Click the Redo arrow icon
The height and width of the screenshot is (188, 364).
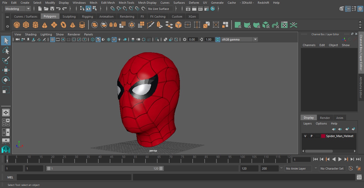(x=64, y=9)
